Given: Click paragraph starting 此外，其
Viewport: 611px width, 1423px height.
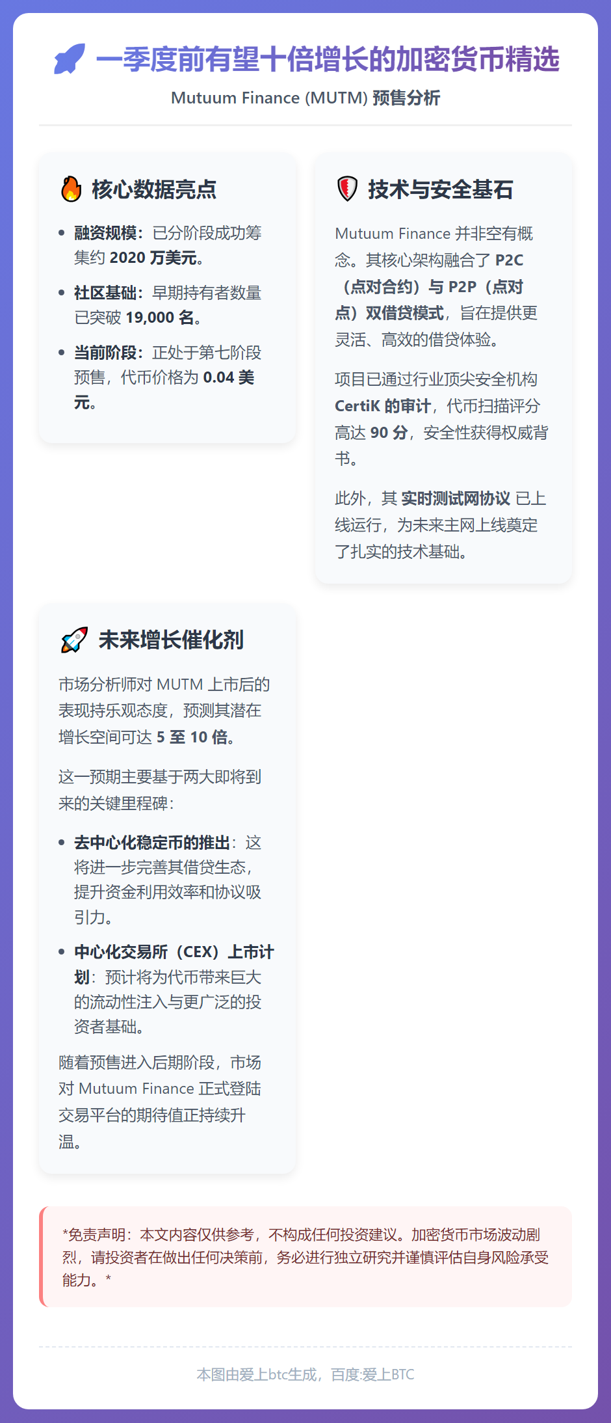Looking at the screenshot, I should [441, 525].
